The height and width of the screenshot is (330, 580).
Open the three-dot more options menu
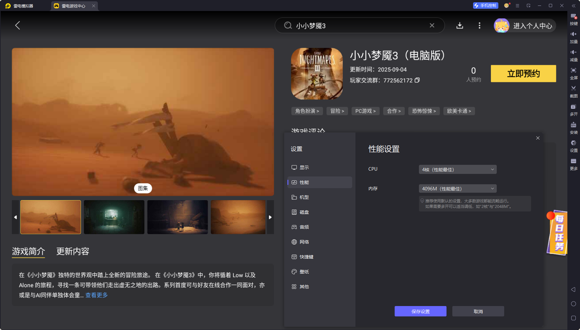pyautogui.click(x=480, y=25)
